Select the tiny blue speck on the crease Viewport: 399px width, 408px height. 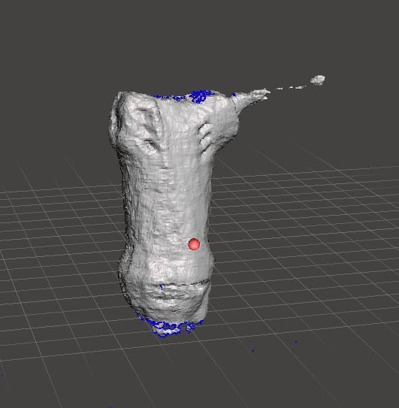tap(161, 287)
